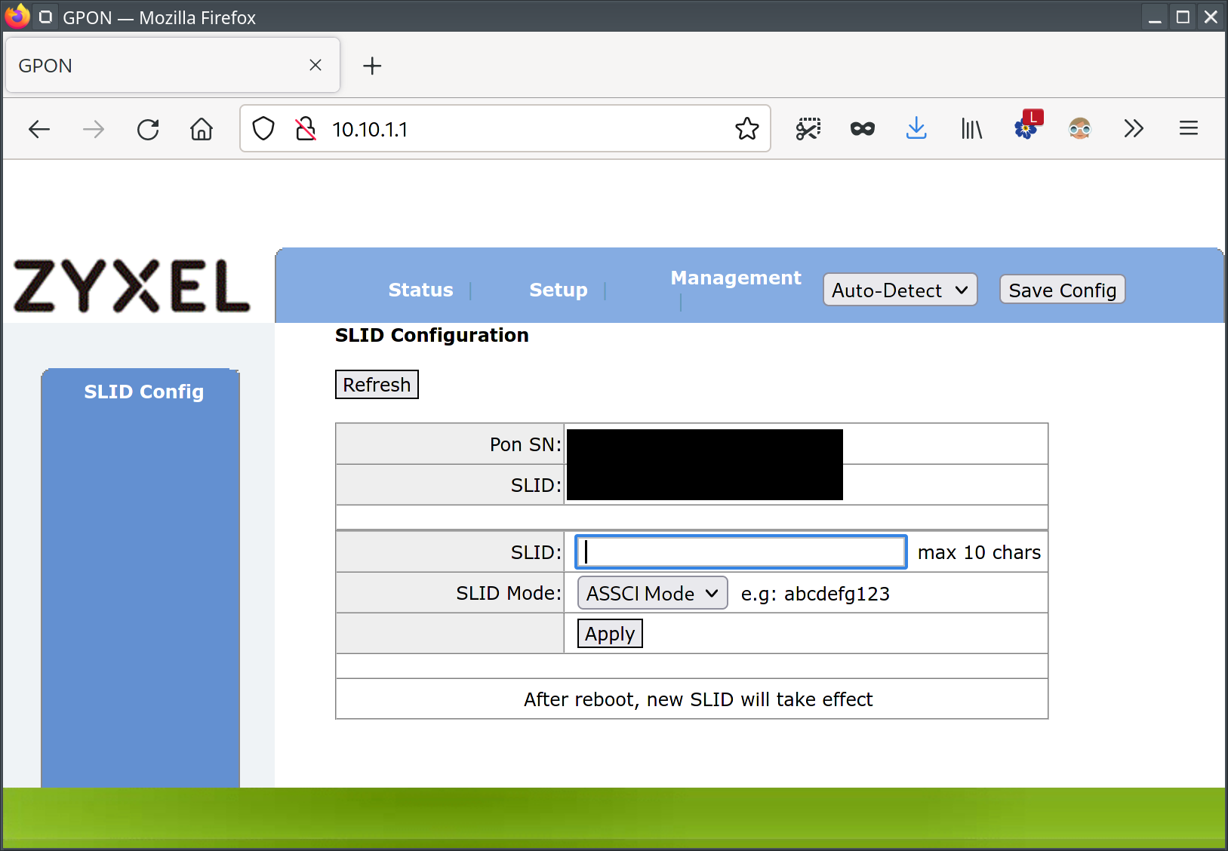Switch to the Status menu
The image size is (1228, 851).
tap(420, 290)
